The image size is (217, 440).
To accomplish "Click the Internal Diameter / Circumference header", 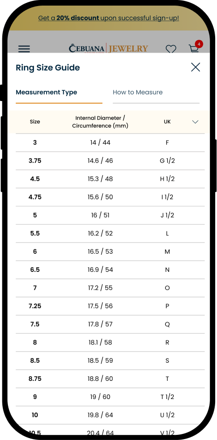I will 100,122.
